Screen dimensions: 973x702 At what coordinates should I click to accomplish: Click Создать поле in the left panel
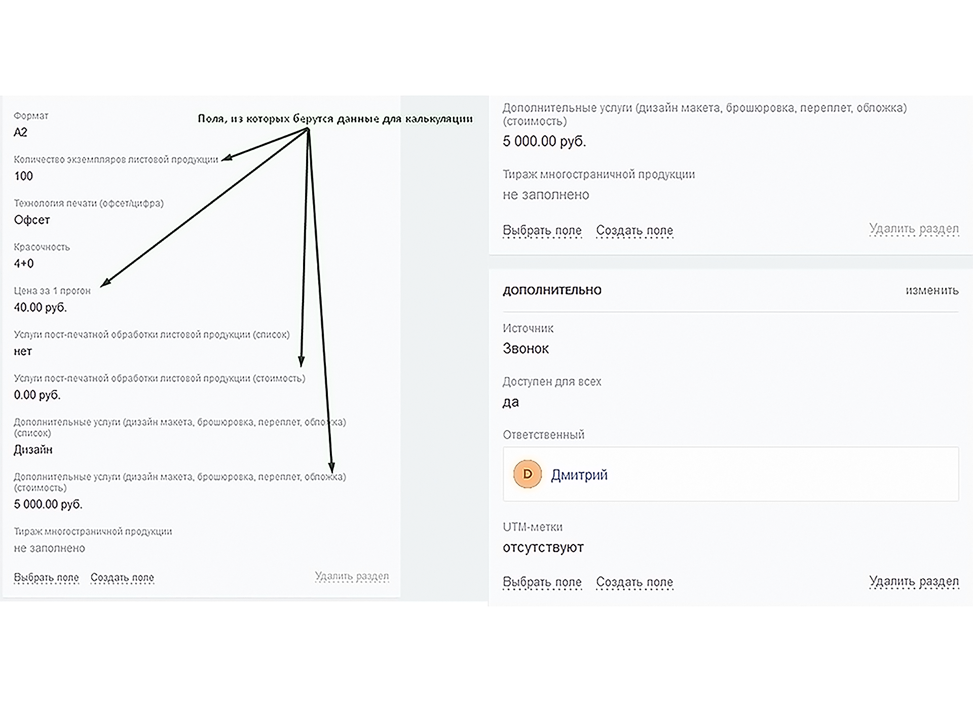pyautogui.click(x=122, y=578)
